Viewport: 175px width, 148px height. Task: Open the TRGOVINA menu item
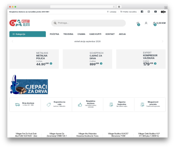pos(68,34)
